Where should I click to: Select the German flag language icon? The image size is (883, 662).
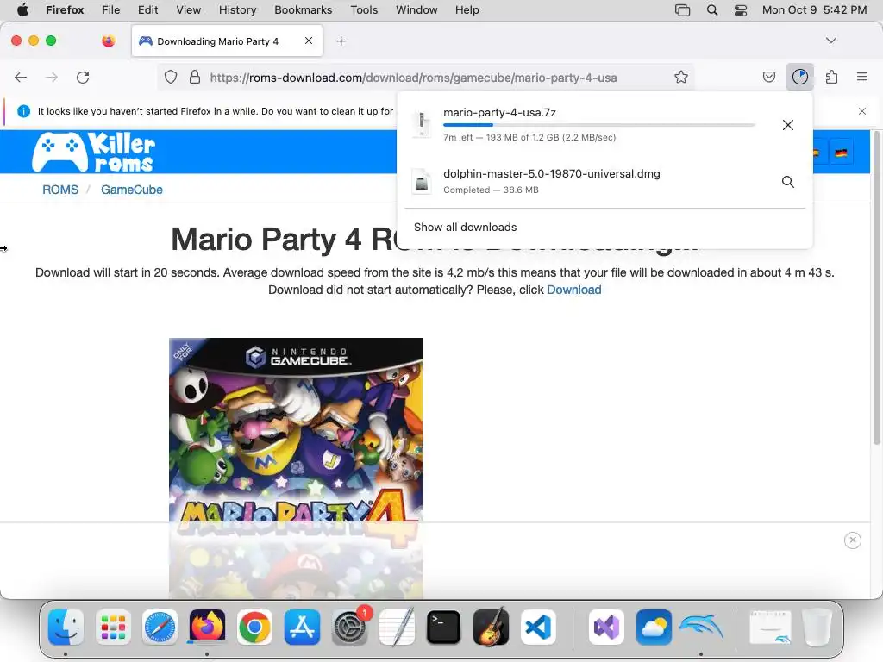(x=841, y=153)
